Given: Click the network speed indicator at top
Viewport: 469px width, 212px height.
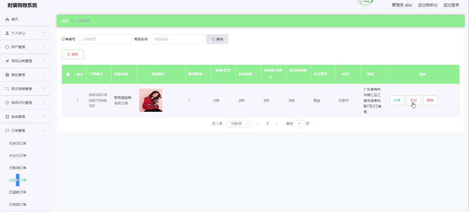Looking at the screenshot, I should pos(366,2).
